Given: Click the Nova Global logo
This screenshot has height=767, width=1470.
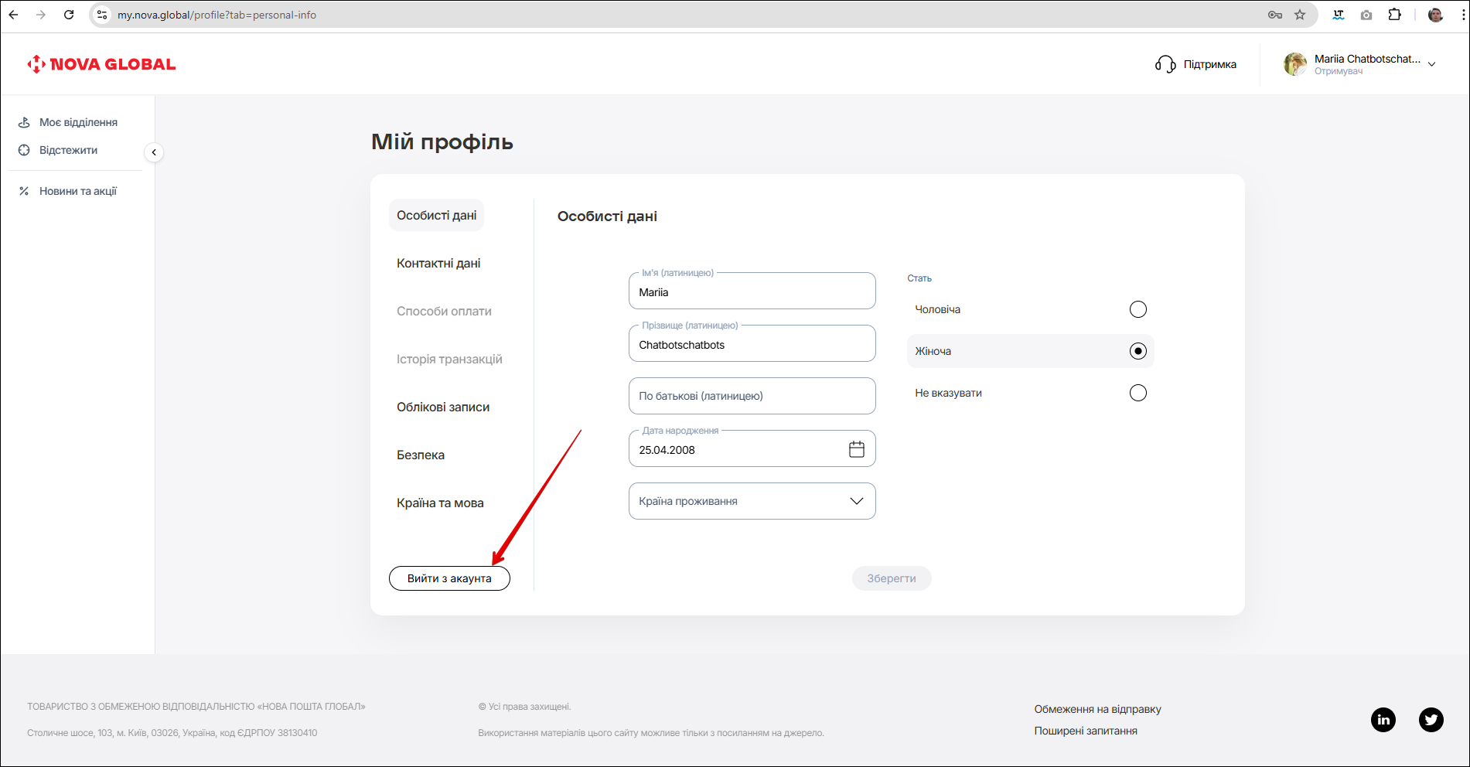Looking at the screenshot, I should pyautogui.click(x=101, y=64).
